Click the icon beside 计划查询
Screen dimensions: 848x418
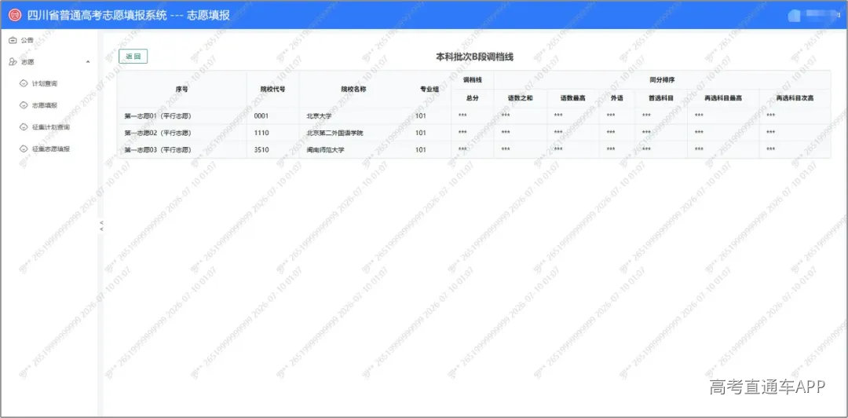tap(24, 83)
